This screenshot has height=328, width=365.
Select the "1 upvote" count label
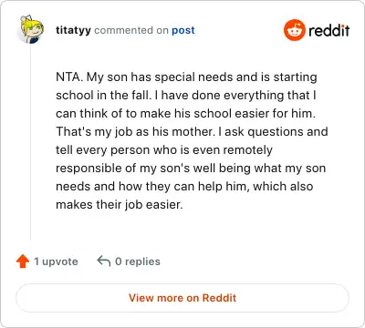[x=56, y=261]
